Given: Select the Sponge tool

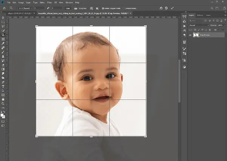Looking at the screenshot, I should click(3, 78).
